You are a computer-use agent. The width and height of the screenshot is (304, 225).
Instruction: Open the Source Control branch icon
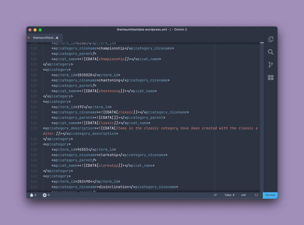(270, 65)
